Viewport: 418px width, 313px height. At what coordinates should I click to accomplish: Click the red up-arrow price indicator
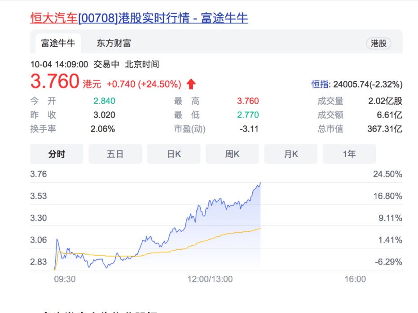[x=191, y=84]
